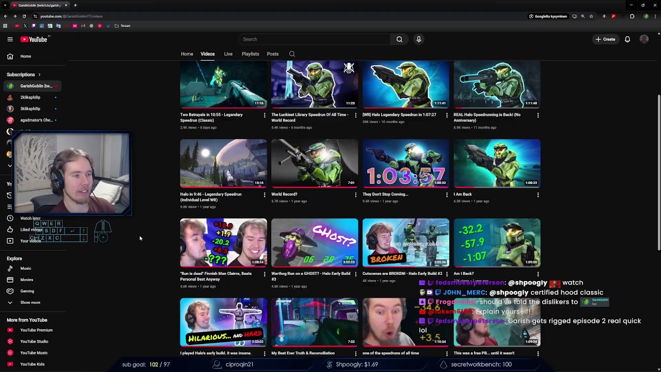Click title "Run is dead" Finnish Man Claims
This screenshot has width=661, height=372.
click(x=215, y=276)
